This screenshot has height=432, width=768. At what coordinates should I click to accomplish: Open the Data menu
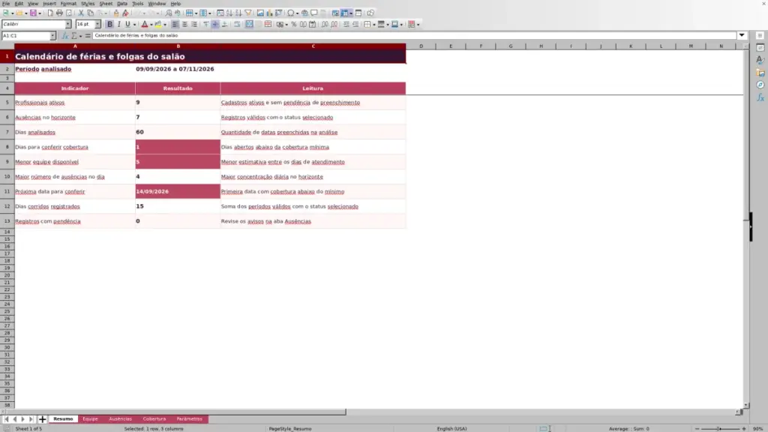click(x=122, y=4)
